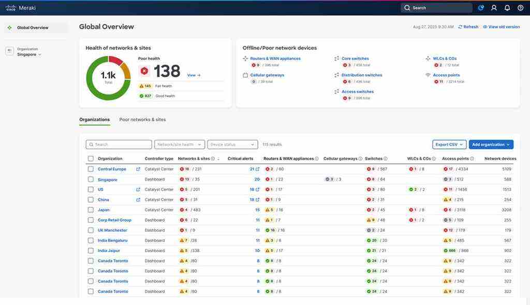Viewport: 530px width, 305px height.
Task: Expand the Add organization dropdown button
Action: pos(491,145)
